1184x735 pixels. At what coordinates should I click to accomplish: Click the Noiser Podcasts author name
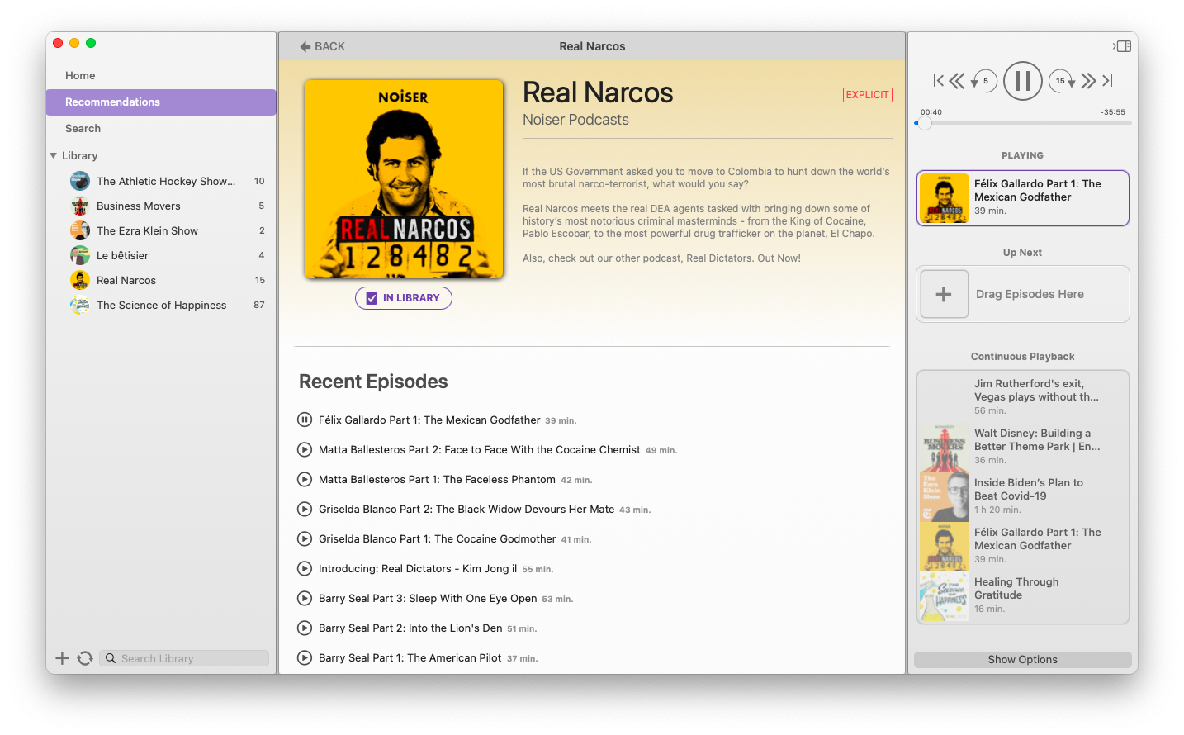pos(575,120)
